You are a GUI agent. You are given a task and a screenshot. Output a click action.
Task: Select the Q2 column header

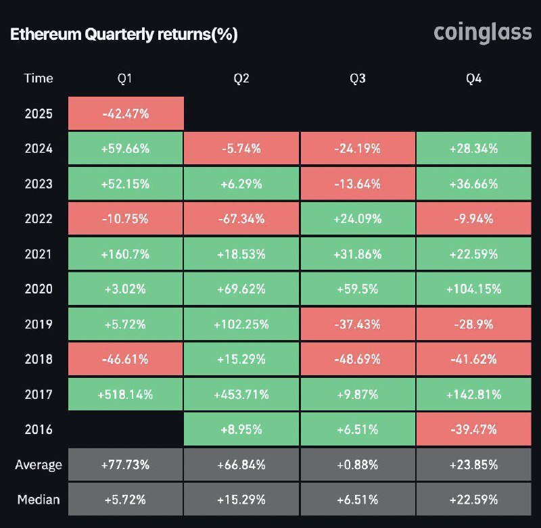click(241, 78)
